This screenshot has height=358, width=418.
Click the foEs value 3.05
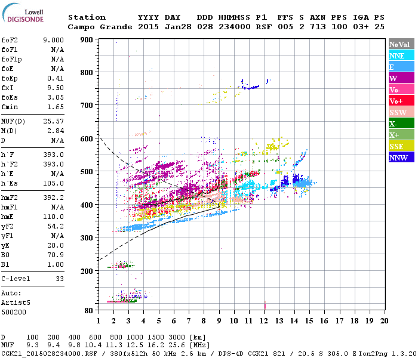tap(56, 97)
